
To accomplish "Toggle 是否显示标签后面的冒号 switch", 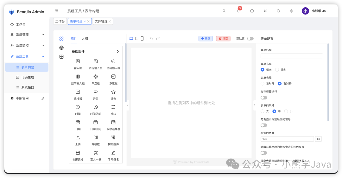I will (x=264, y=125).
